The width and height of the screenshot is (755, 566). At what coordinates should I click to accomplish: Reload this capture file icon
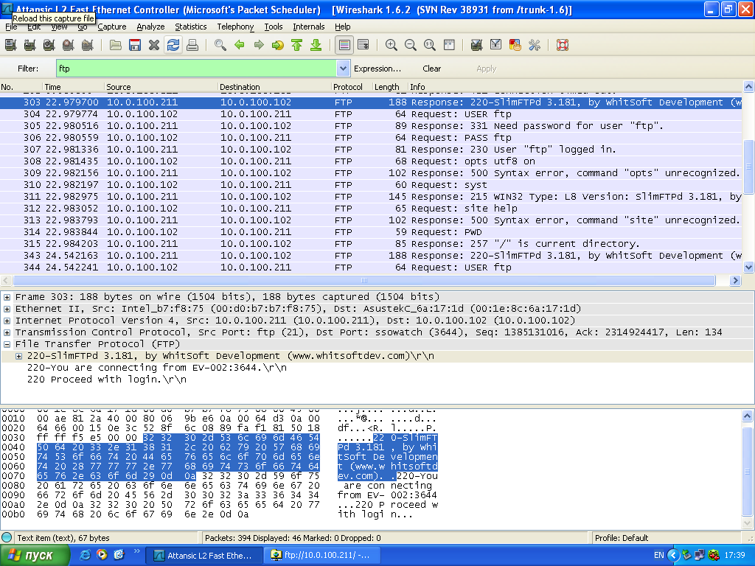click(173, 45)
